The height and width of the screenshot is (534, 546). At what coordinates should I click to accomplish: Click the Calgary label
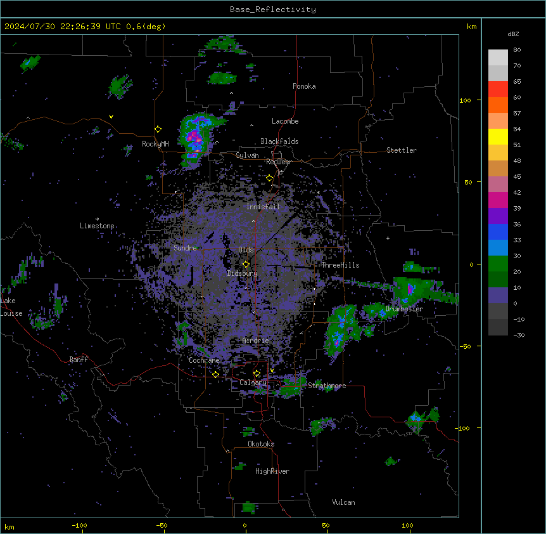pyautogui.click(x=253, y=382)
